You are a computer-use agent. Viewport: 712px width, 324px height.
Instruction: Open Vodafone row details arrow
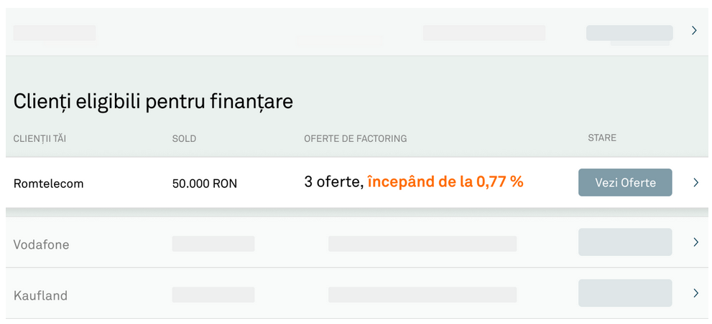pyautogui.click(x=695, y=242)
